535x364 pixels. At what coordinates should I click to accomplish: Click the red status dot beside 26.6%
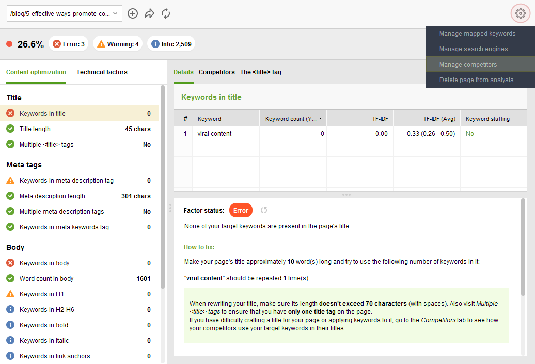(x=9, y=44)
